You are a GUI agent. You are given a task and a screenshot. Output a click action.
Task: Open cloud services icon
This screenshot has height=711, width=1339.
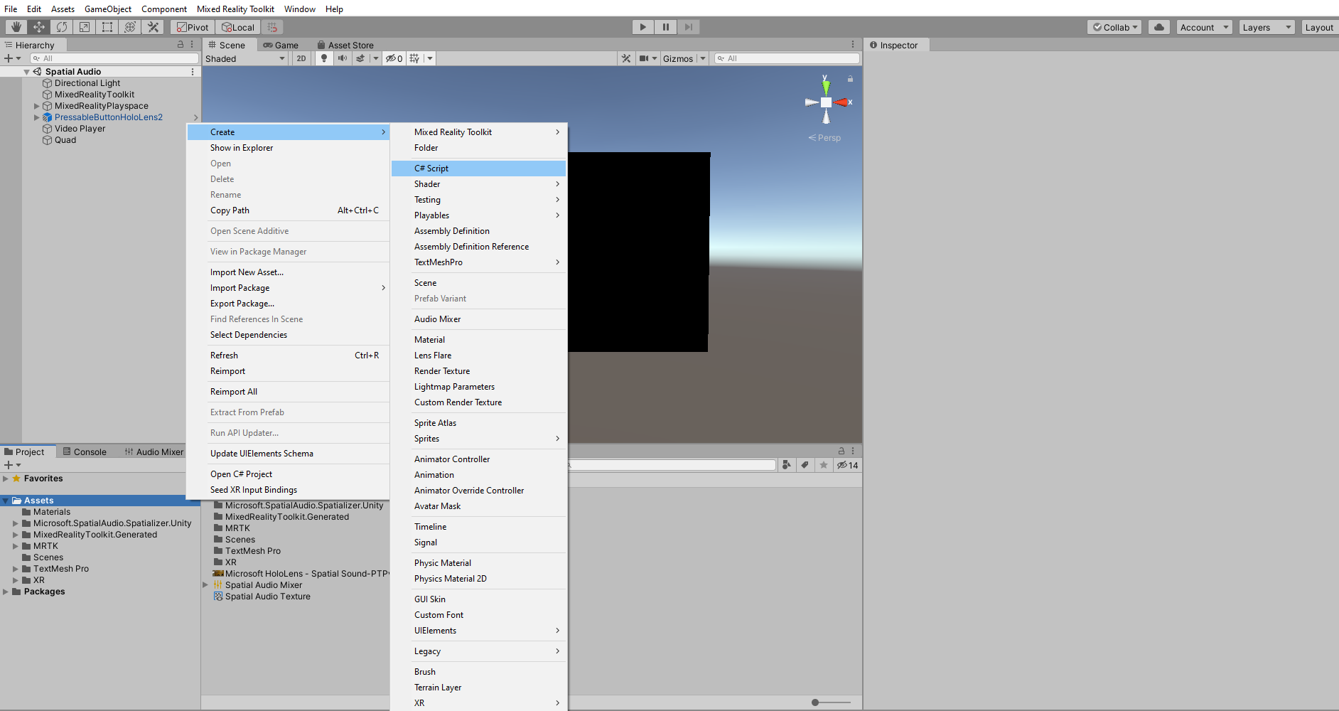point(1159,27)
